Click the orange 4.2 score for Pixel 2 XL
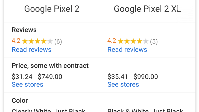The height and width of the screenshot is (112, 199). (112, 41)
